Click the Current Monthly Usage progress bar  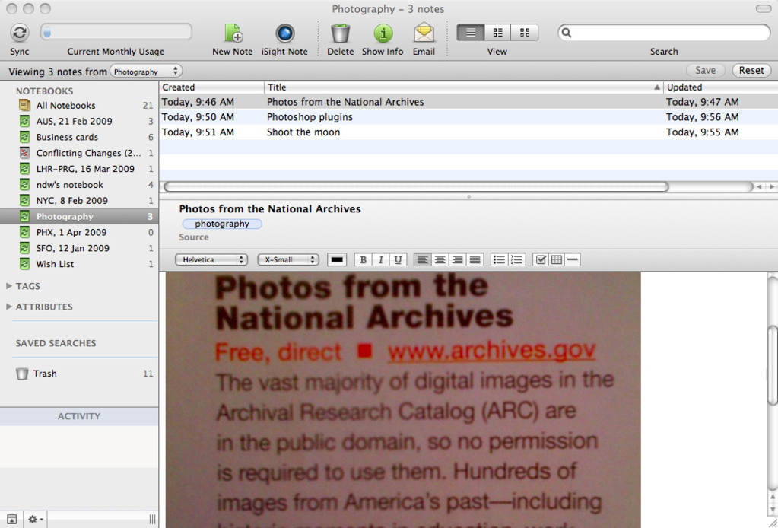tap(116, 32)
